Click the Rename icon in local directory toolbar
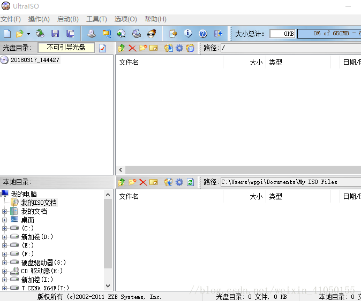 click(154, 182)
